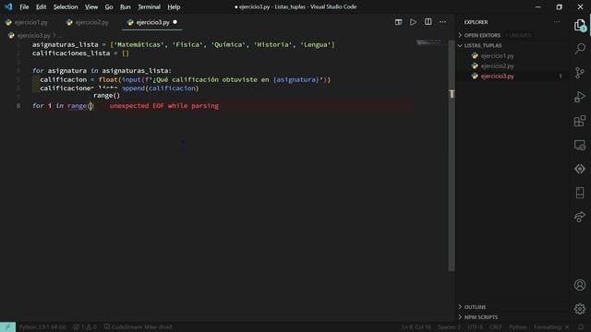
Task: Click ejercicio3.py breadcrumb path
Action: [x=34, y=35]
